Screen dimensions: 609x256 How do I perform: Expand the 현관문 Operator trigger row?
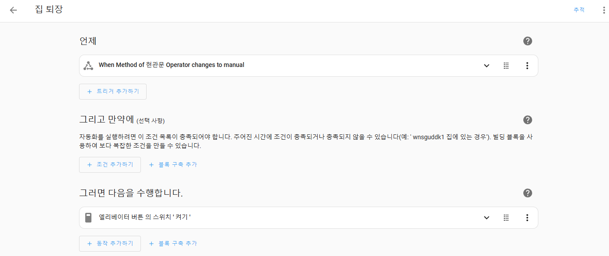click(487, 66)
